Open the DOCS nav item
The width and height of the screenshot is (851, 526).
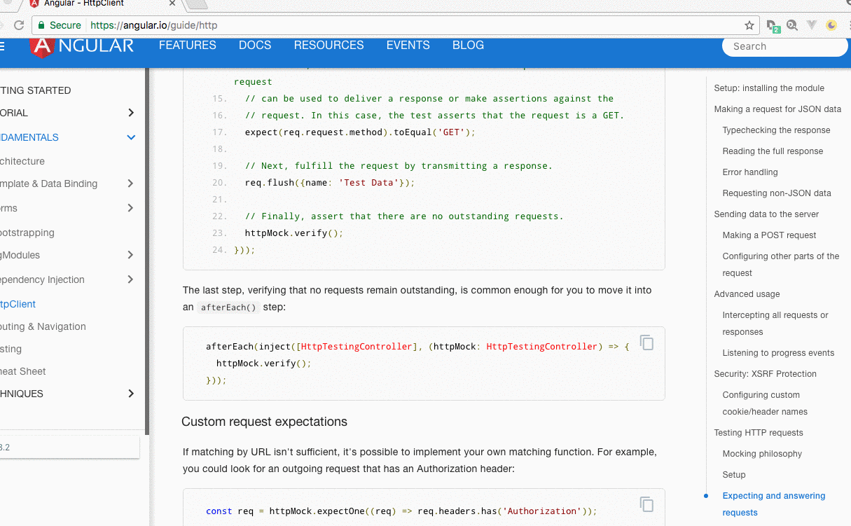click(x=255, y=46)
